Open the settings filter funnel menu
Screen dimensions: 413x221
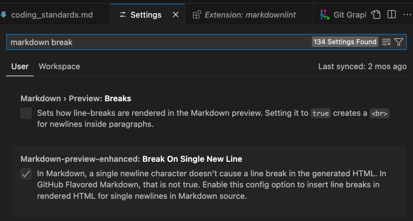click(399, 42)
